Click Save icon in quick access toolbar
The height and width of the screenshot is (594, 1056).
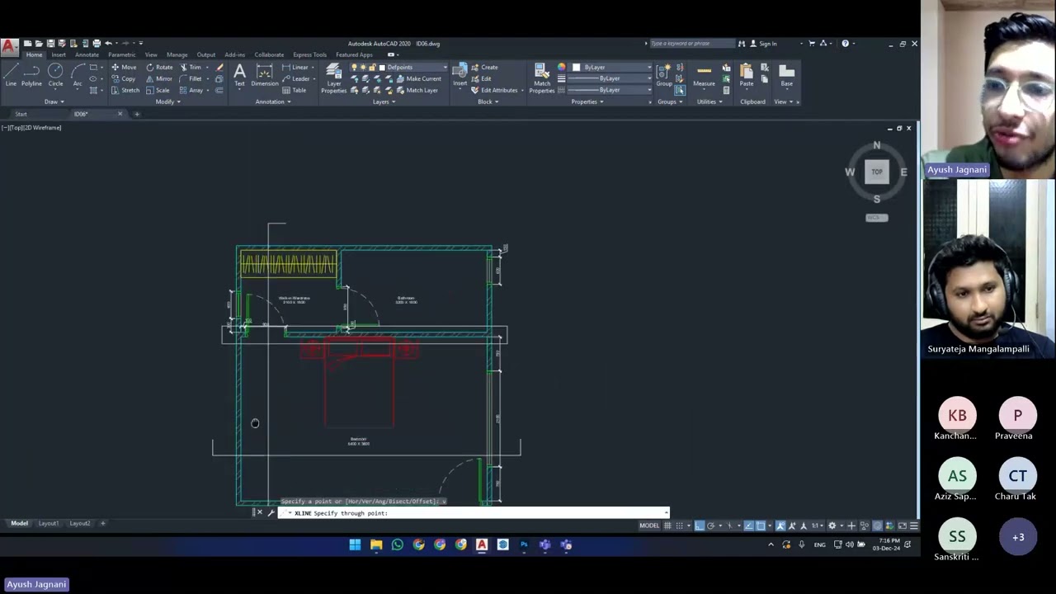tap(50, 43)
